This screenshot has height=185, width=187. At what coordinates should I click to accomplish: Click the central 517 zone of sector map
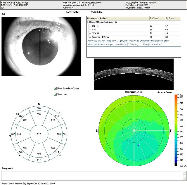pos(39,134)
